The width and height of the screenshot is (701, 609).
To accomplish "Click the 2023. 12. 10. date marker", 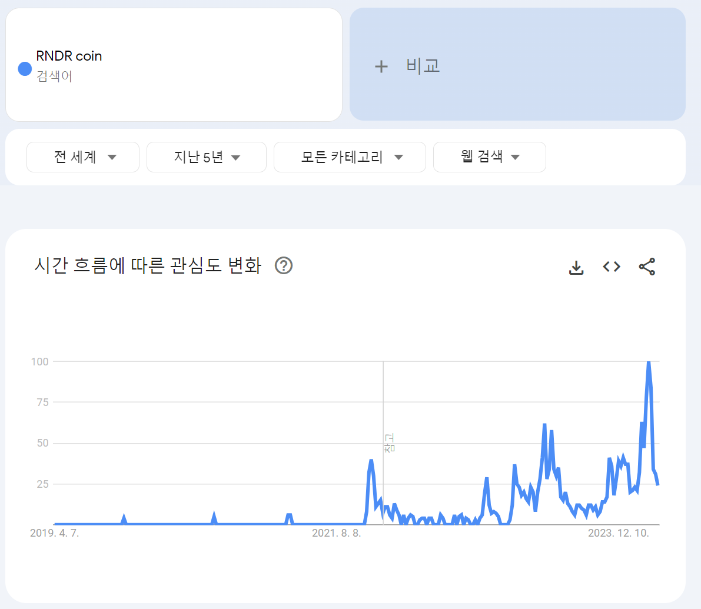I will click(x=619, y=533).
